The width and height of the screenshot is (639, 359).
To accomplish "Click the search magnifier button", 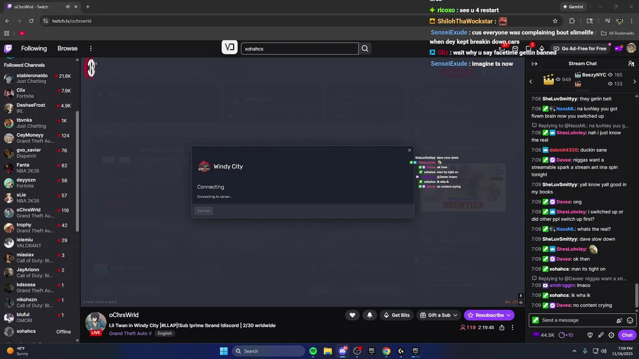I will click(365, 48).
